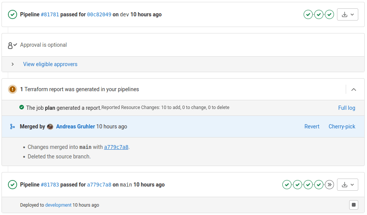The width and height of the screenshot is (367, 215).
Task: Click first stage status icon of pipeline #81781
Action: pyautogui.click(x=308, y=14)
